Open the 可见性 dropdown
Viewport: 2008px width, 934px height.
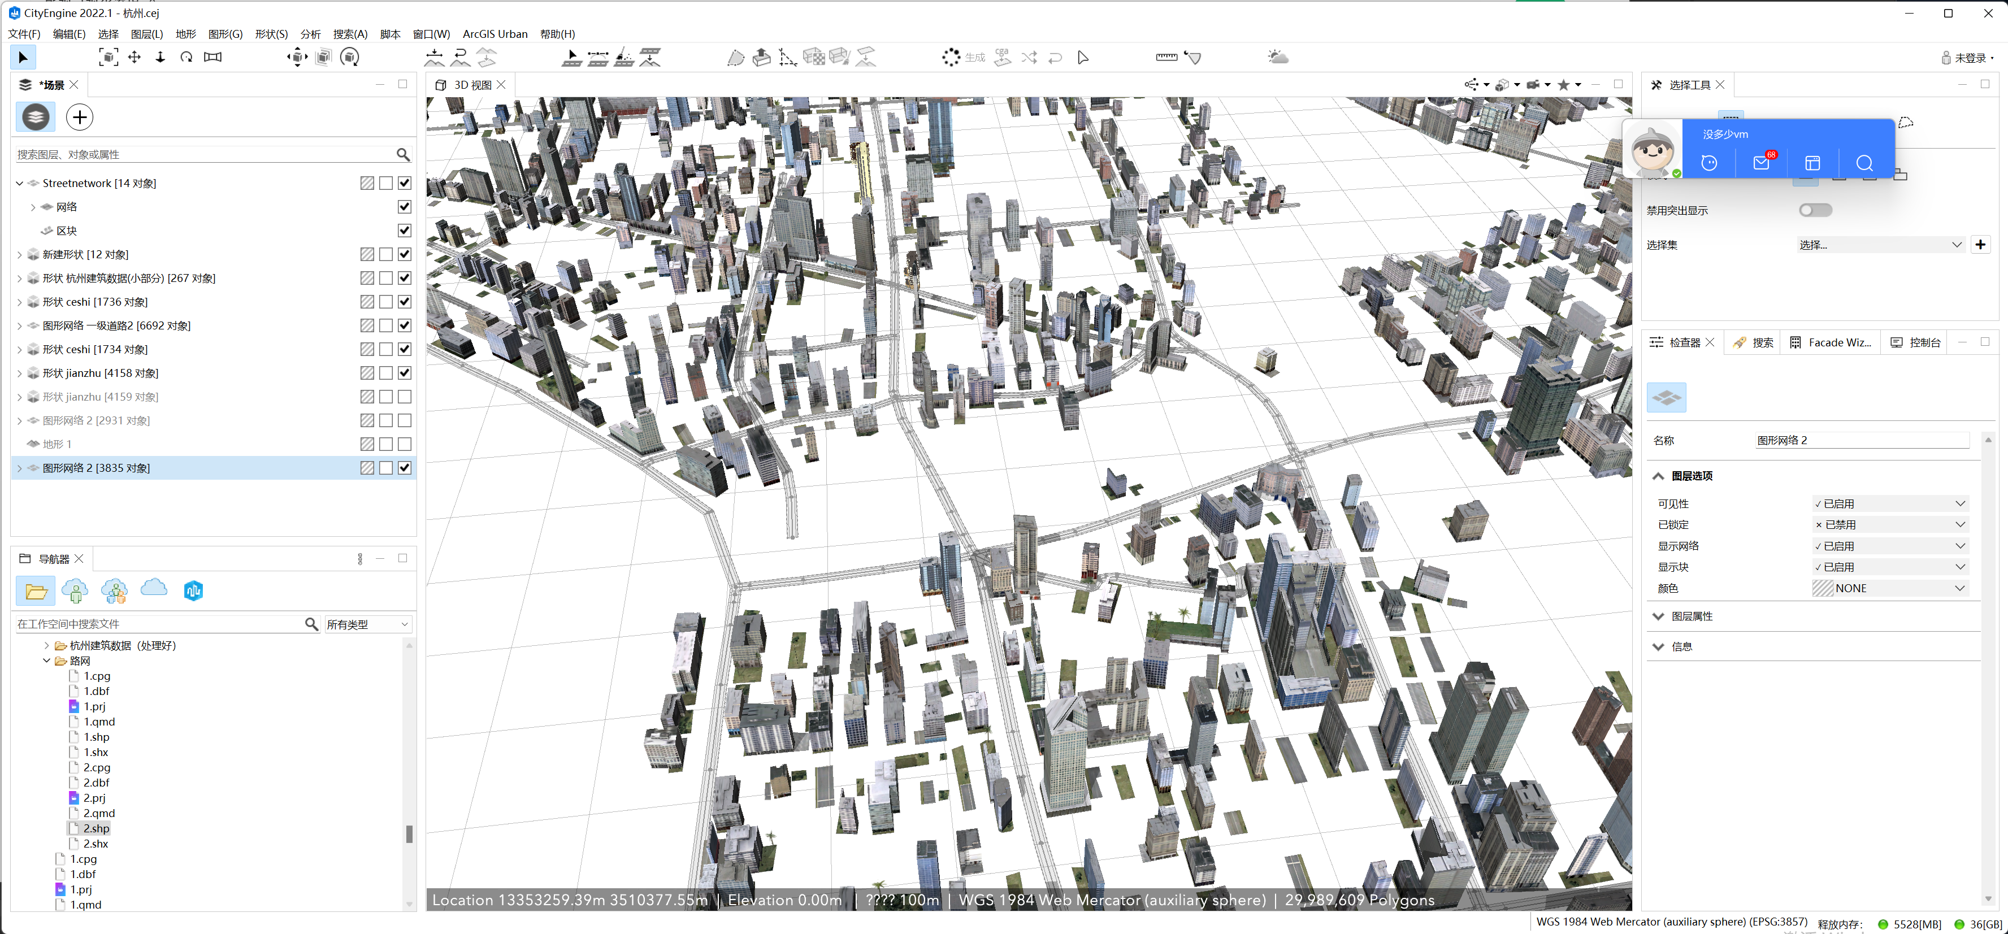(x=1889, y=503)
